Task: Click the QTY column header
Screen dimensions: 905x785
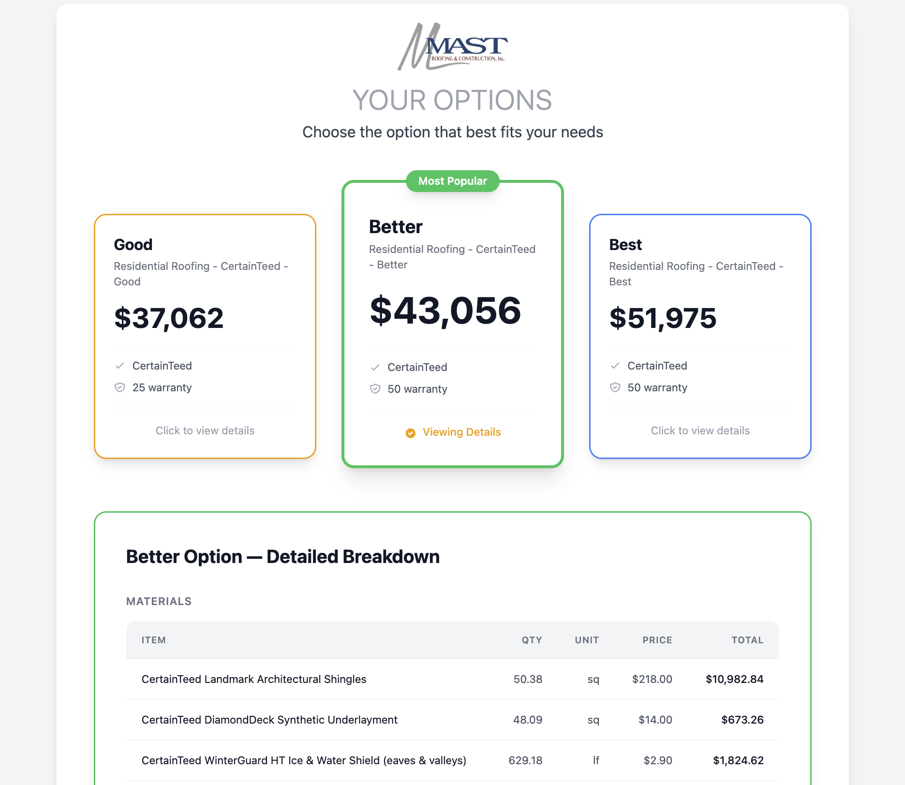Action: click(532, 640)
